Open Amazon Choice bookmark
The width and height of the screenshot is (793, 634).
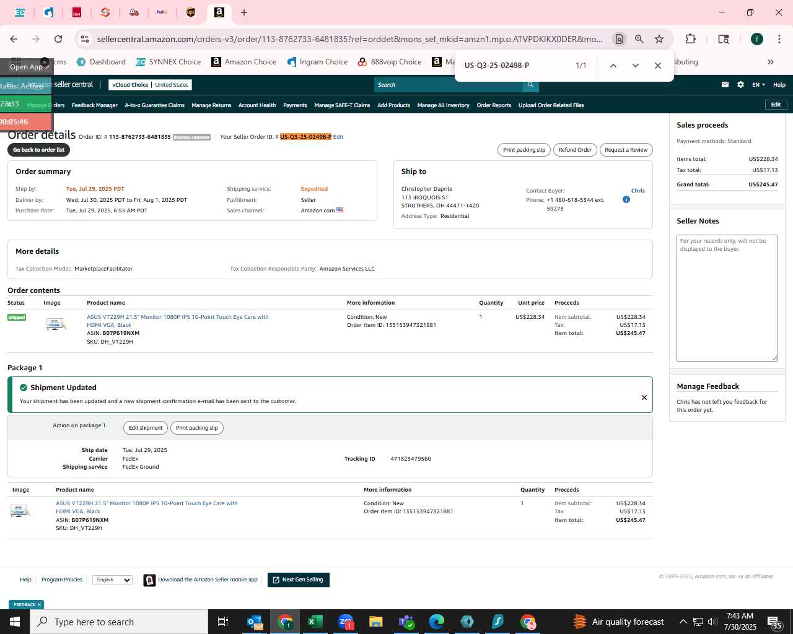(244, 62)
